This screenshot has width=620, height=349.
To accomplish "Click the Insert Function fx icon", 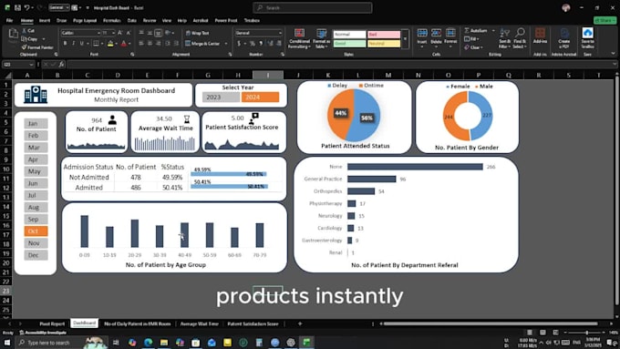I will point(61,65).
